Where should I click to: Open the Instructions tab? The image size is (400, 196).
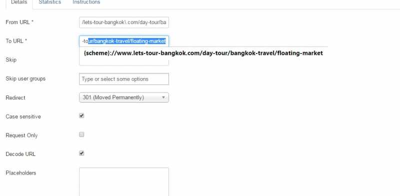pos(86,2)
